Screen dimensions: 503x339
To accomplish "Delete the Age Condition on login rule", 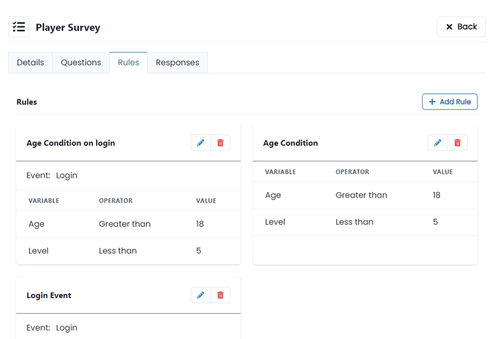I will pyautogui.click(x=220, y=143).
